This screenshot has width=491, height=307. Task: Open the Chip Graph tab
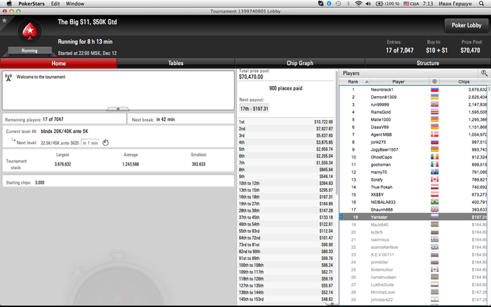300,63
